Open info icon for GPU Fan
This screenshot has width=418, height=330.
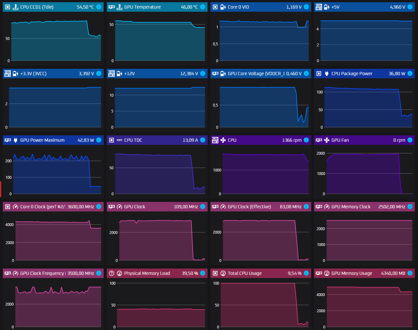pyautogui.click(x=410, y=140)
